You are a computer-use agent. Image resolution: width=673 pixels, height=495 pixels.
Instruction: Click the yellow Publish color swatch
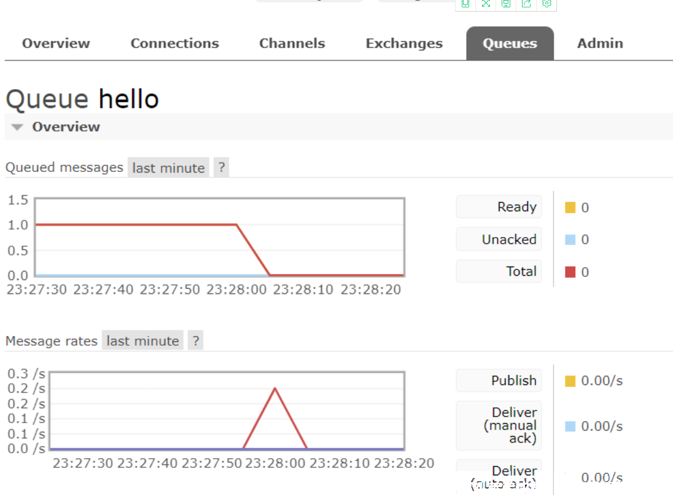[570, 381]
